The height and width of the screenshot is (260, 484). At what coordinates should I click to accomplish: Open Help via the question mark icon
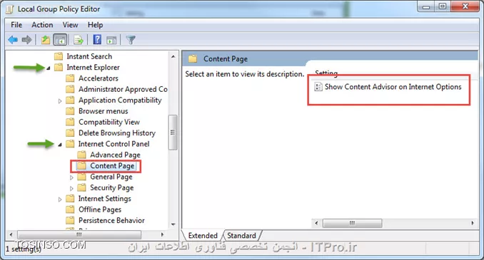tap(97, 39)
